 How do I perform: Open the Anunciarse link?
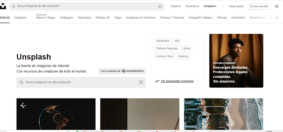tap(192, 6)
